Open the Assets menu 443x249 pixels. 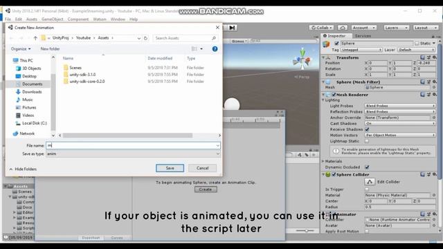(32, 19)
